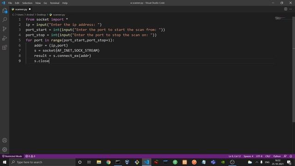This screenshot has width=295, height=166.
Task: Click the minimap code preview
Action: [x=280, y=18]
